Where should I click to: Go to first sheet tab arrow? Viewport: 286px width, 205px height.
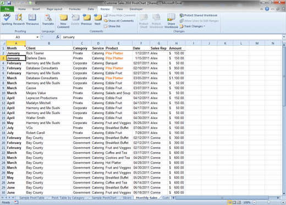tap(3, 198)
